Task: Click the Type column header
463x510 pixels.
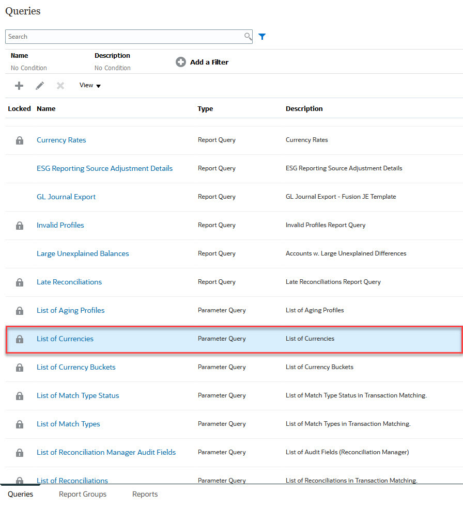Action: pyautogui.click(x=205, y=108)
